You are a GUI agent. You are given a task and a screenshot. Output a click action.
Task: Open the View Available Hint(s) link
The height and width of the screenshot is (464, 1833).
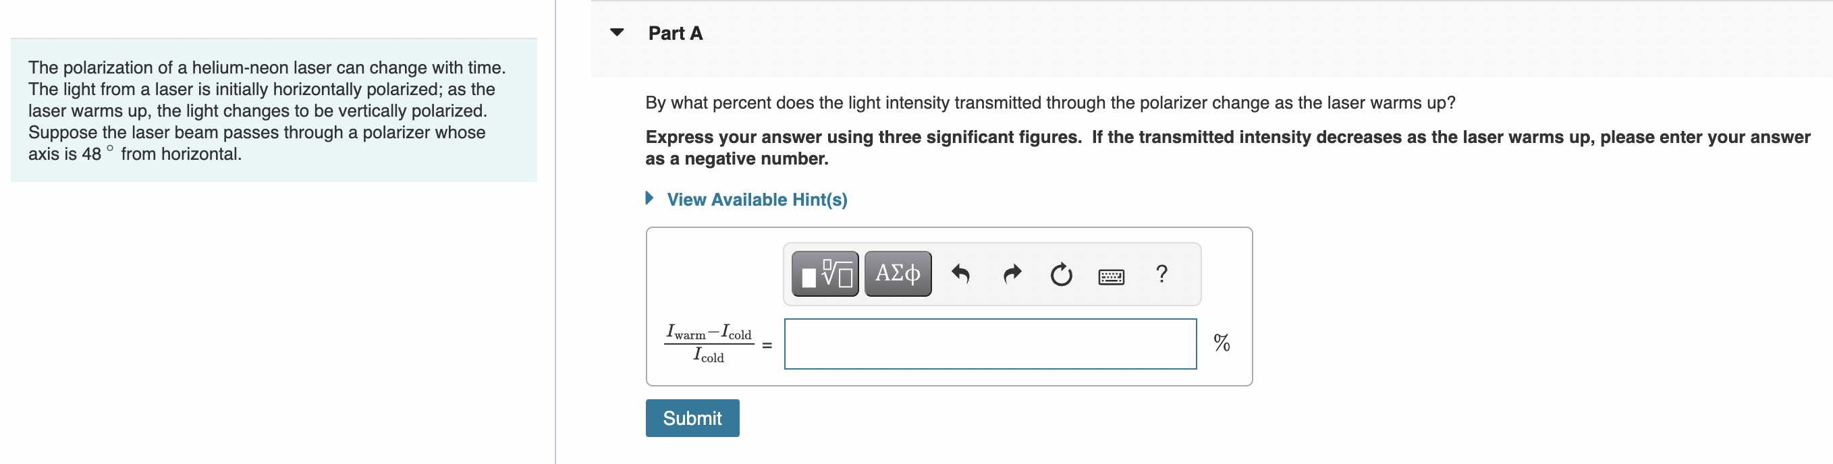coord(757,200)
